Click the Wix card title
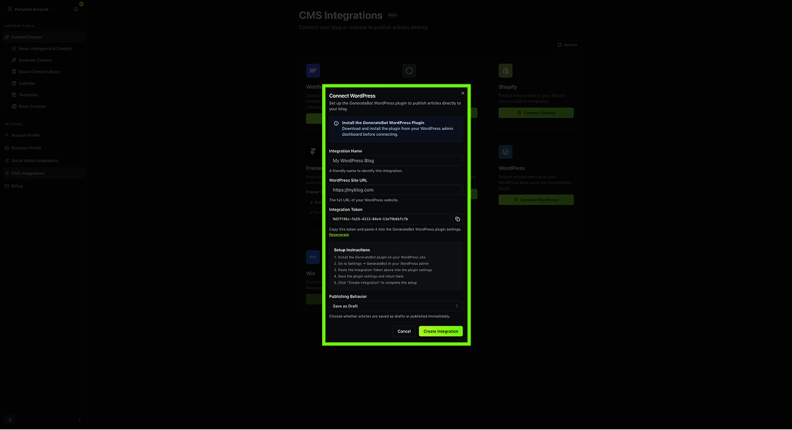Screen dimensions: 792x430 [x=311, y=273]
